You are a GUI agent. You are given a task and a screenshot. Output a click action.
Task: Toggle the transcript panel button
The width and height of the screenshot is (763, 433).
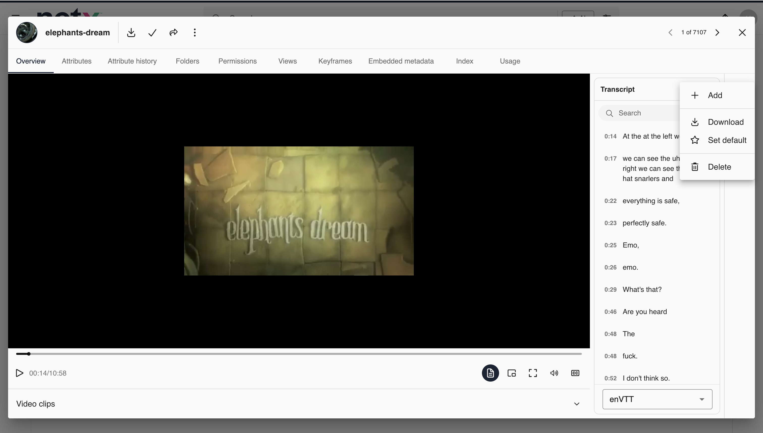490,373
